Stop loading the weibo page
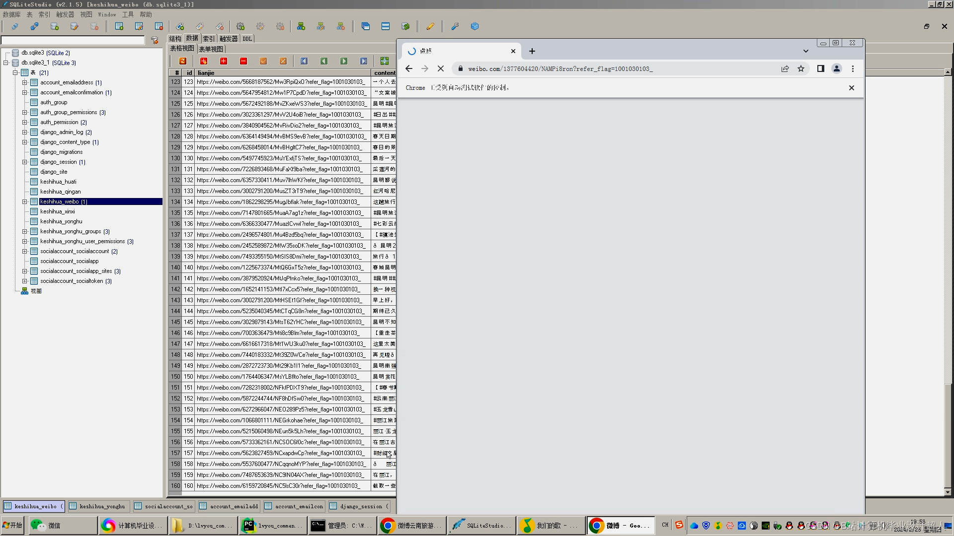 tap(441, 68)
